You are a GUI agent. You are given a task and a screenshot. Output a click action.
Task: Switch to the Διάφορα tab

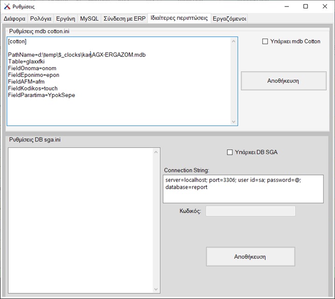click(14, 19)
